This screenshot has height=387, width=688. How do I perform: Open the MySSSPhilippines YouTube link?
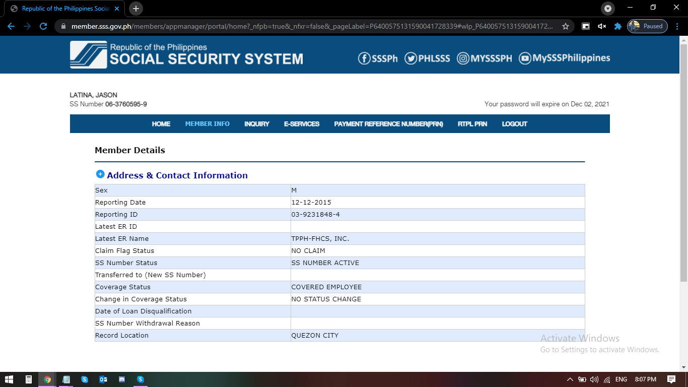(564, 58)
